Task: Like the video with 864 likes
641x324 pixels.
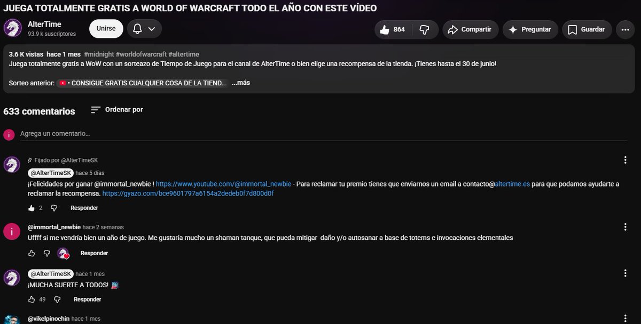Action: [x=393, y=30]
